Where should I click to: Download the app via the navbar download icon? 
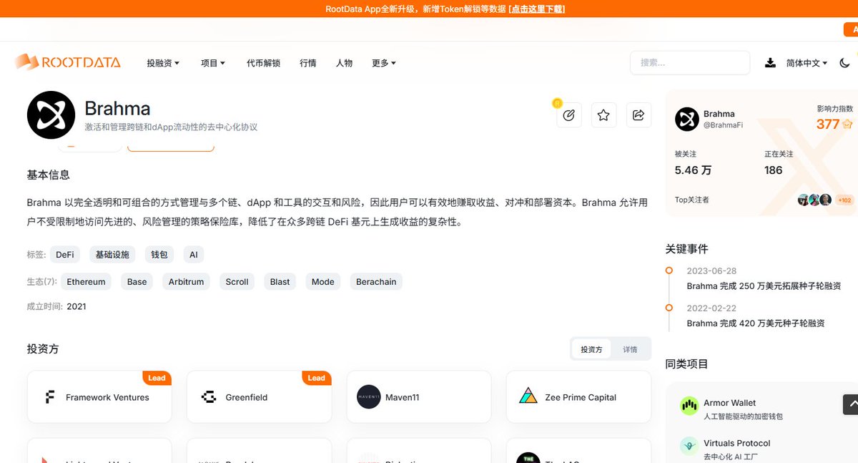coord(770,63)
